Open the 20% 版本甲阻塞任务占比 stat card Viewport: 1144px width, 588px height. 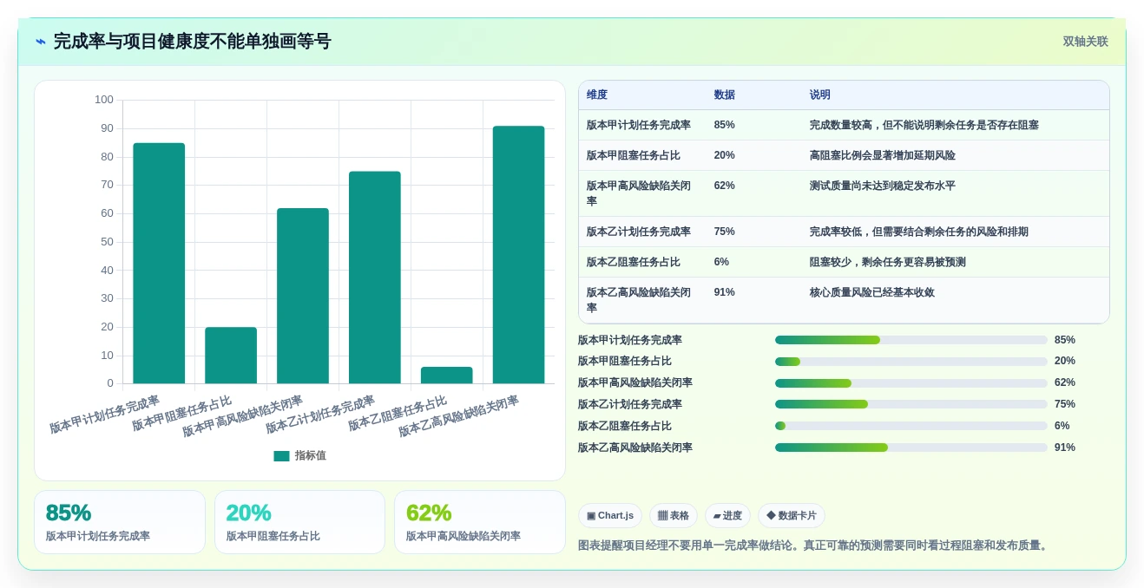click(299, 522)
